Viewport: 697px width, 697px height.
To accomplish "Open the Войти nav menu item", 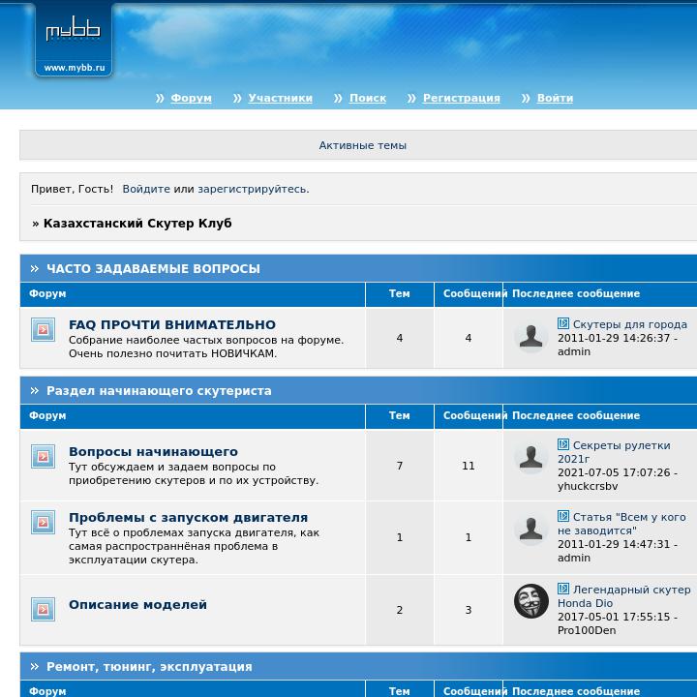I will coord(555,98).
